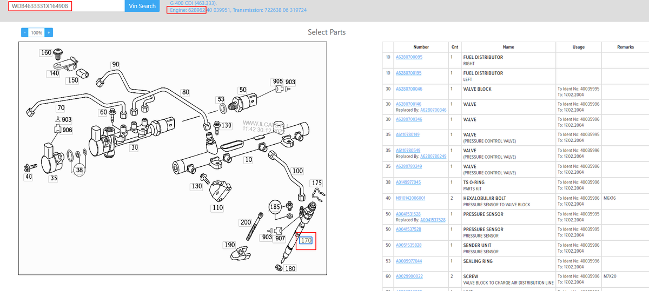649x291 pixels.
Task: Select callout 110 bracket label in diagram
Action: click(x=217, y=207)
